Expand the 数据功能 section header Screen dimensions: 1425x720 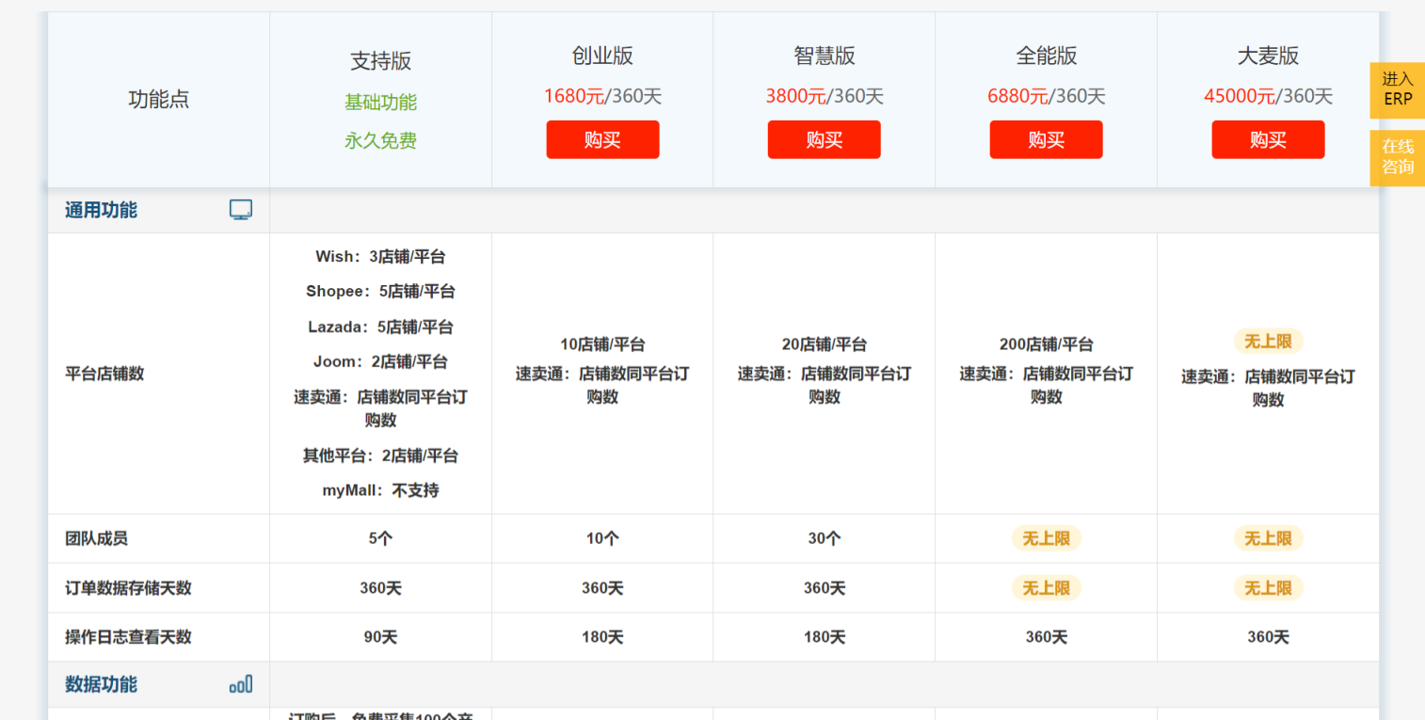coord(102,684)
